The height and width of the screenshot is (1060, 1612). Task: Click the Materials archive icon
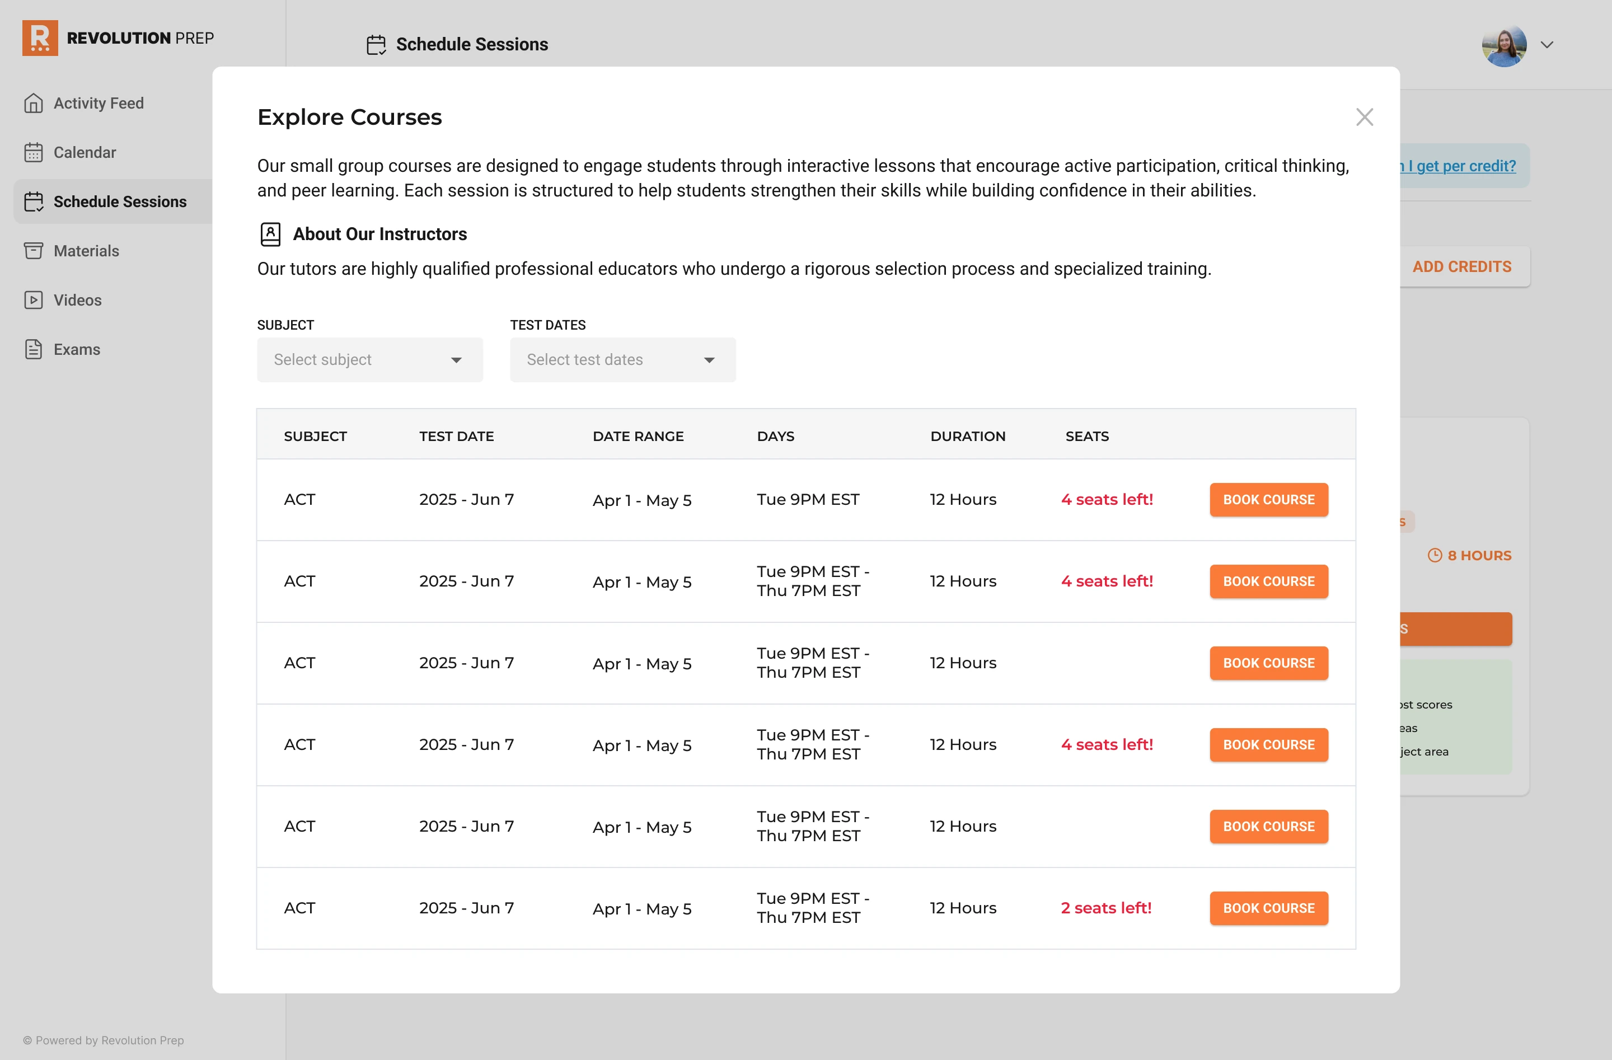(x=33, y=251)
